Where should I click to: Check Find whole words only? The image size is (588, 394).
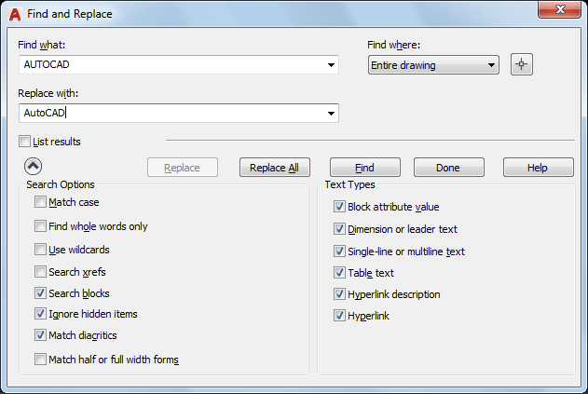coord(40,226)
